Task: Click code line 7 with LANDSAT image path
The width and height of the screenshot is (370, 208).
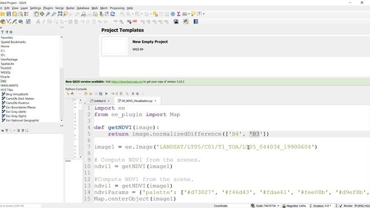Action: 206,147
